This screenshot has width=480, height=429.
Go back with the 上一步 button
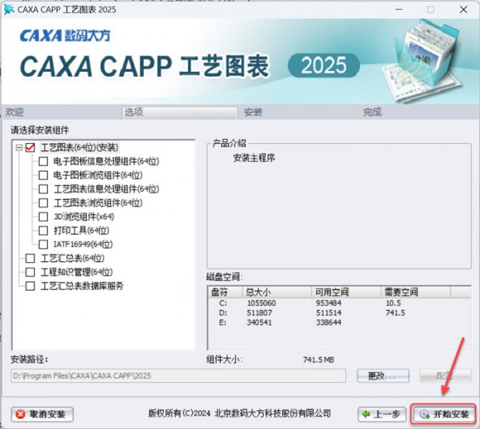click(x=382, y=415)
